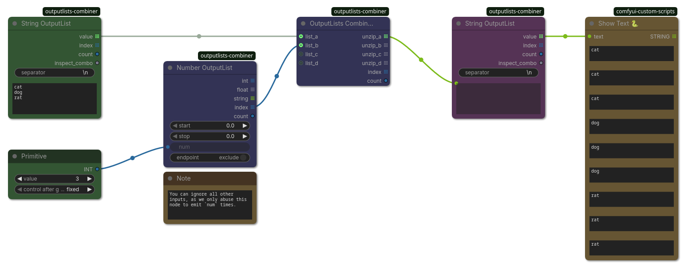Viewport: 688px width, 270px height.
Task: Click the index output slot of purple String OutputList
Action: pos(541,46)
